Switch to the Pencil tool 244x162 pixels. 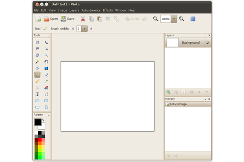37,81
